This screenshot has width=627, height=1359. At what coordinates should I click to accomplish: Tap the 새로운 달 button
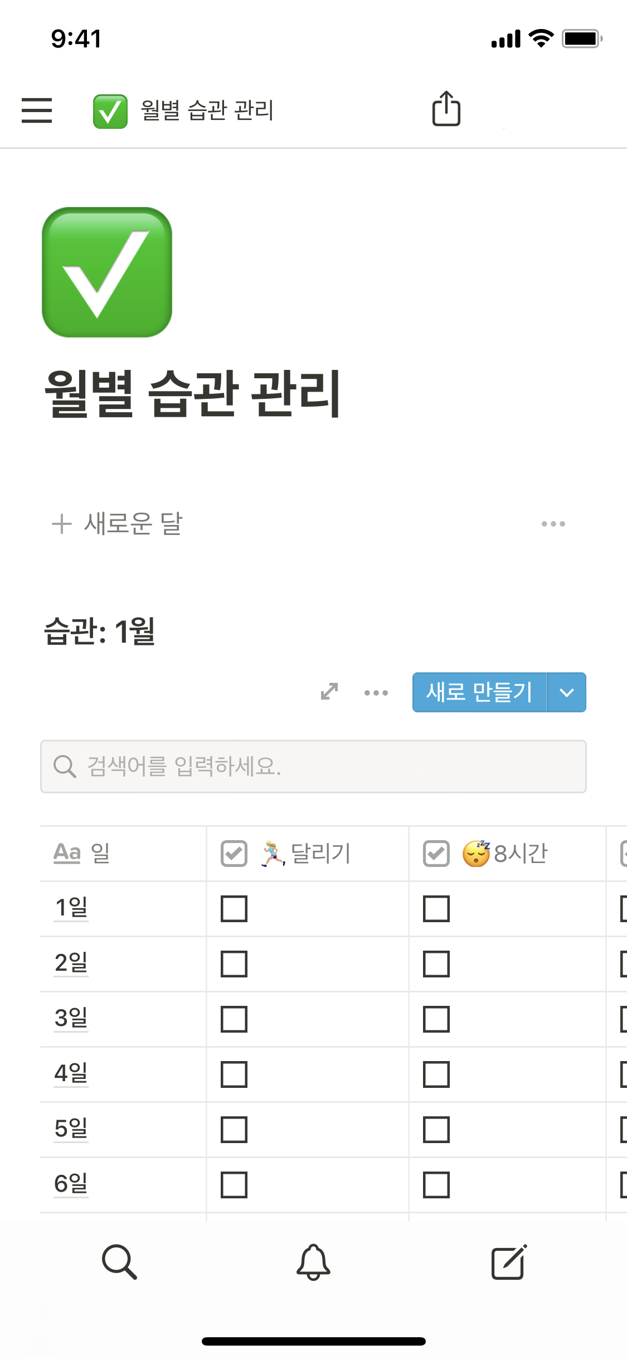click(x=118, y=524)
